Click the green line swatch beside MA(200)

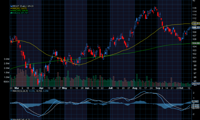coord(11,11)
